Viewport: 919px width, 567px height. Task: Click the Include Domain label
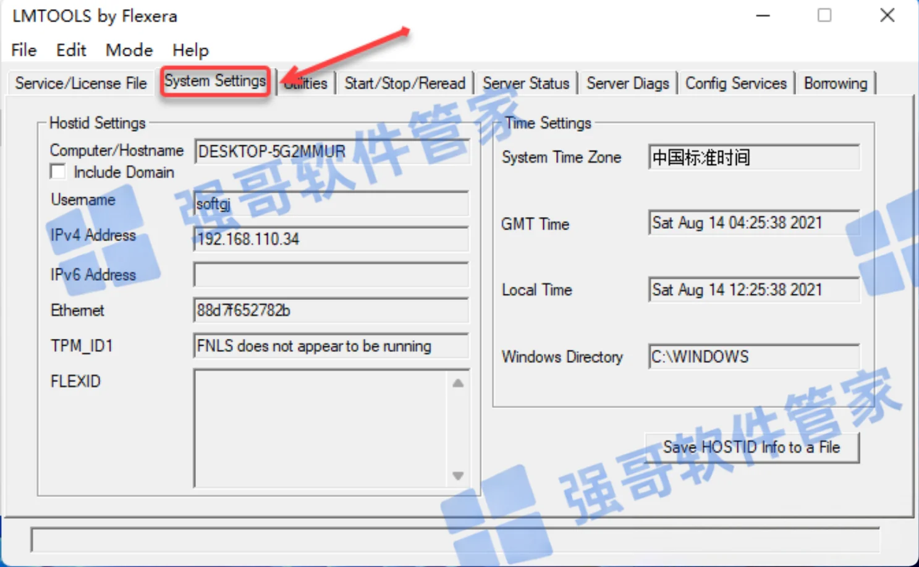[x=124, y=172]
